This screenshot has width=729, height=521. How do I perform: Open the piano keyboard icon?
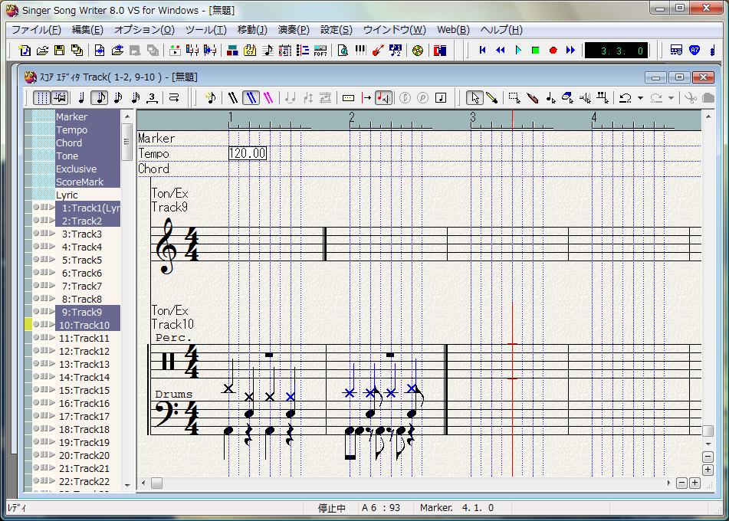click(360, 51)
